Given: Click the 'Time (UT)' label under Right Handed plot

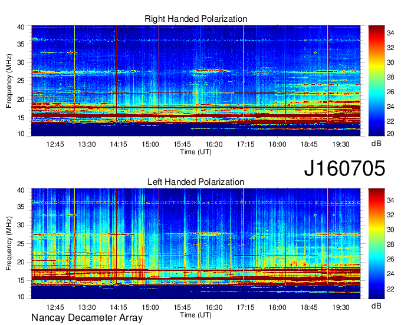Looking at the screenshot, I should [196, 152].
